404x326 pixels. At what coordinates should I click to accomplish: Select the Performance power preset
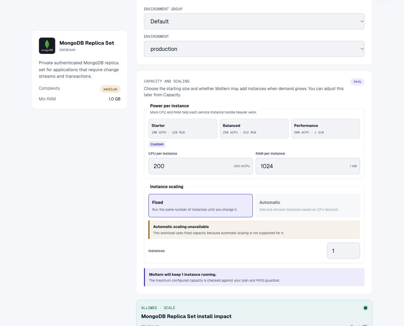point(325,129)
